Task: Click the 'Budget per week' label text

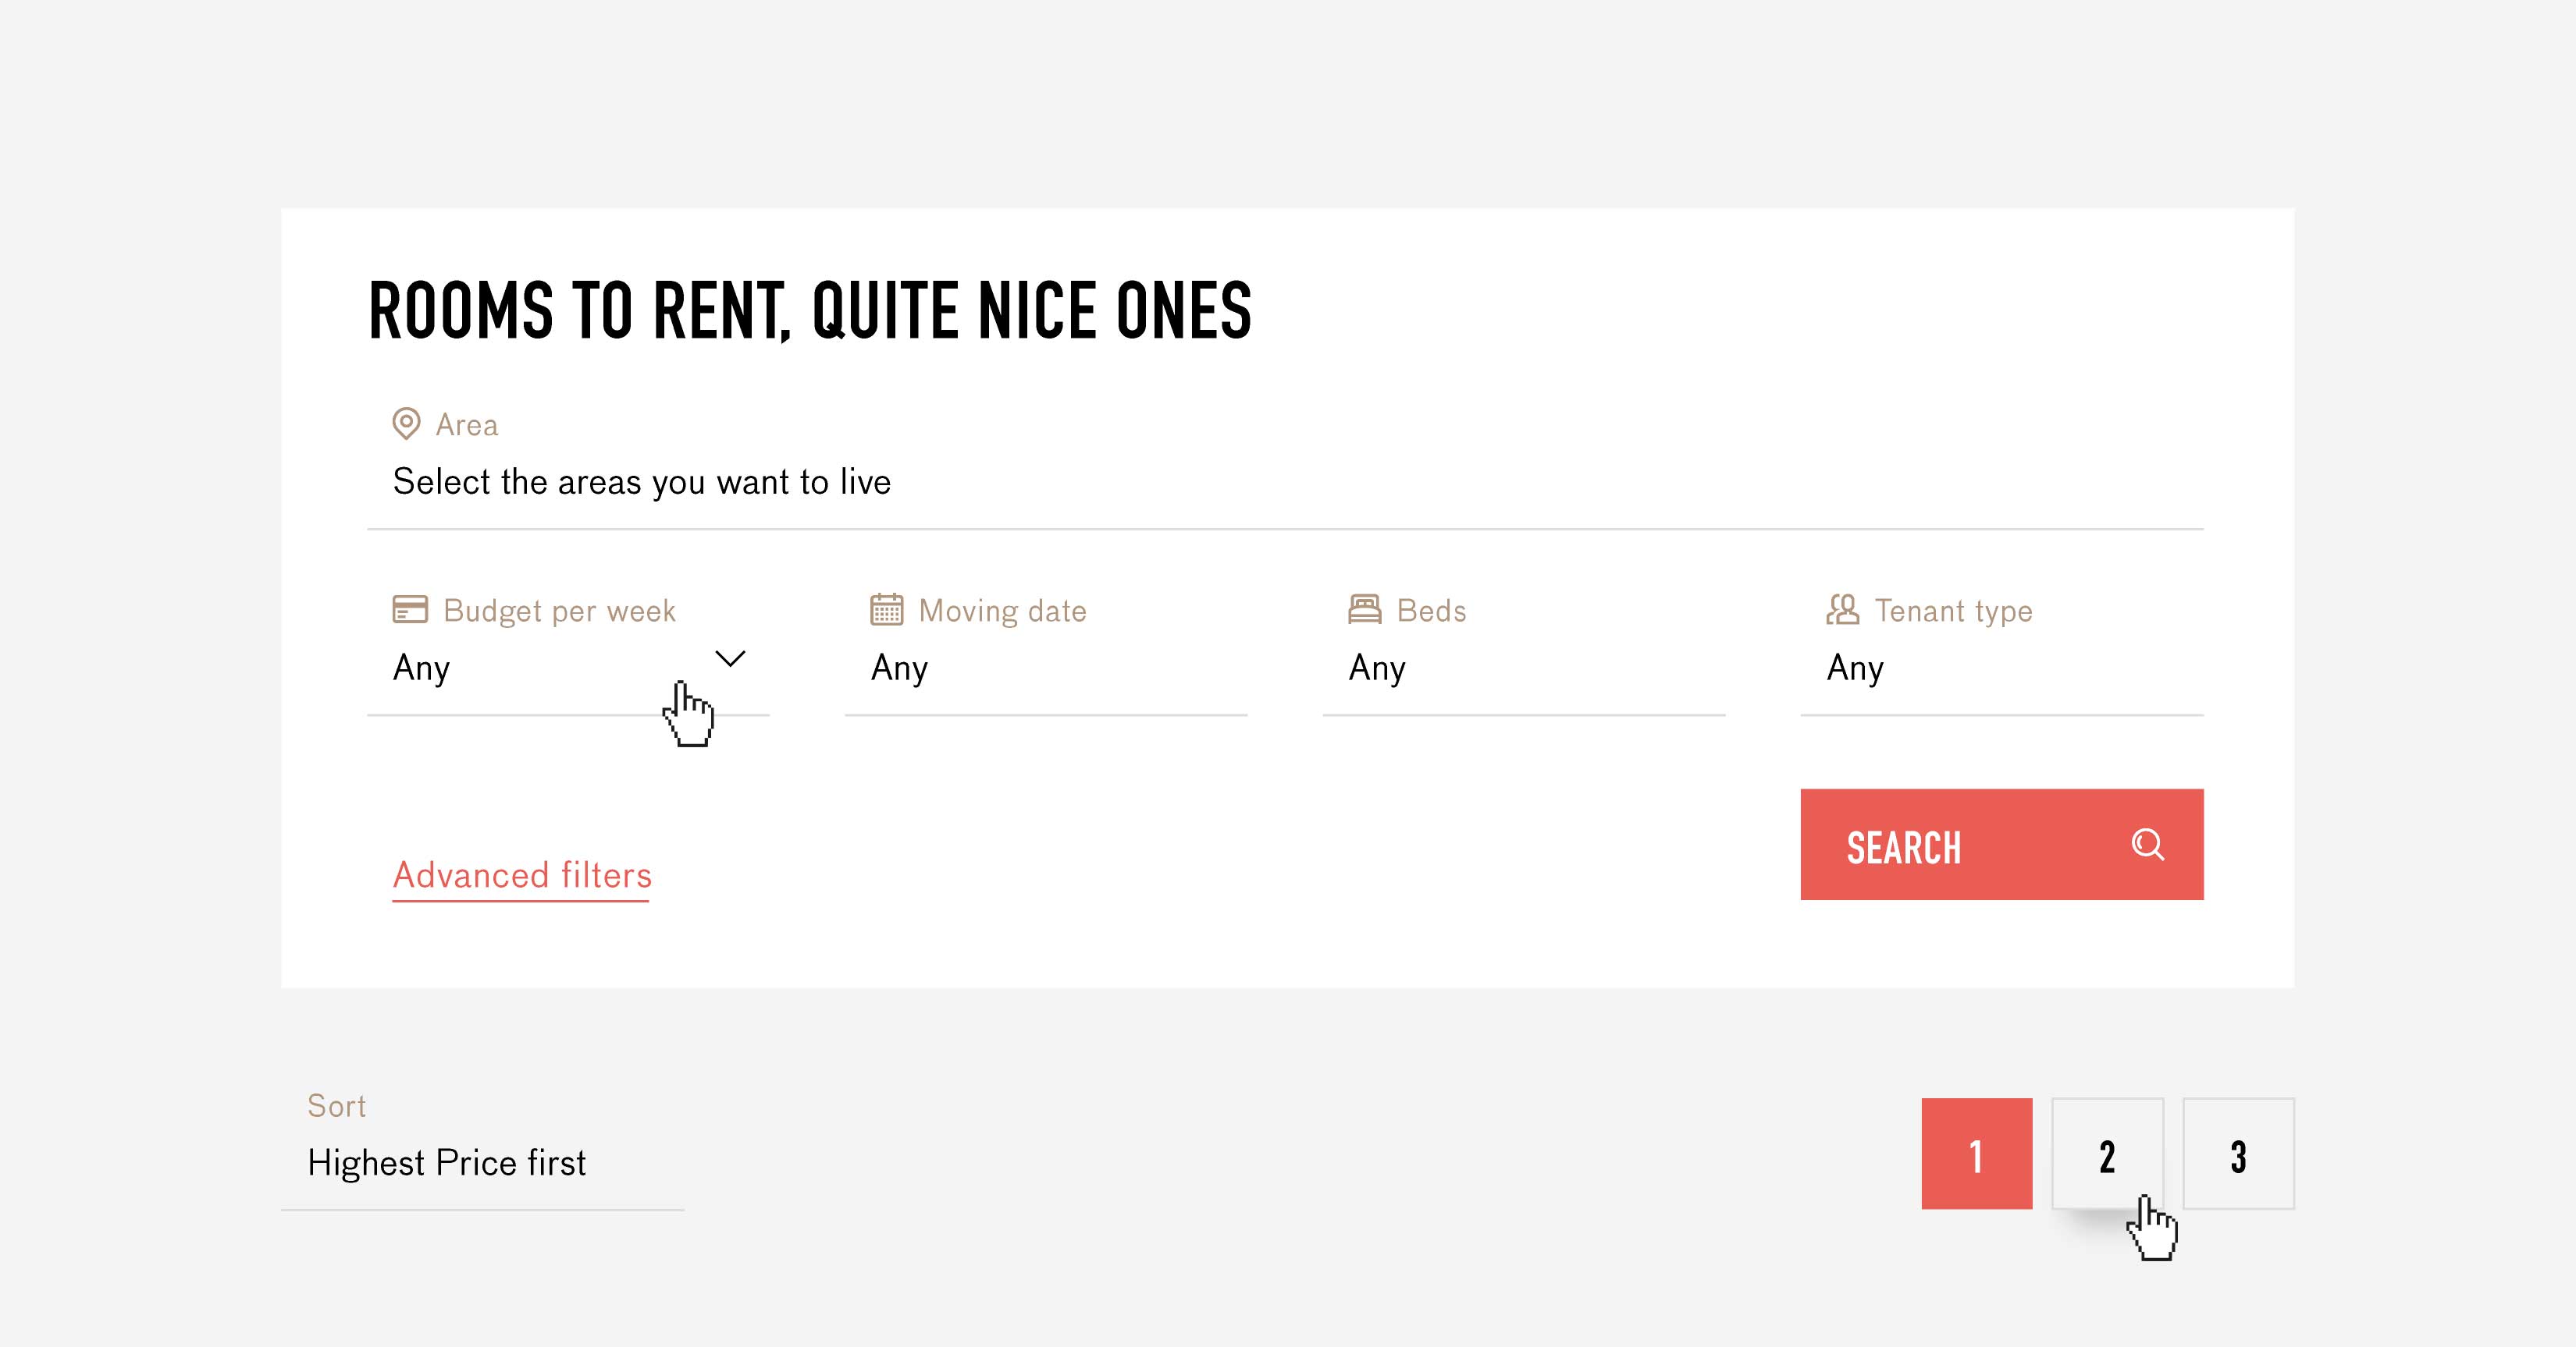Action: pyautogui.click(x=559, y=611)
